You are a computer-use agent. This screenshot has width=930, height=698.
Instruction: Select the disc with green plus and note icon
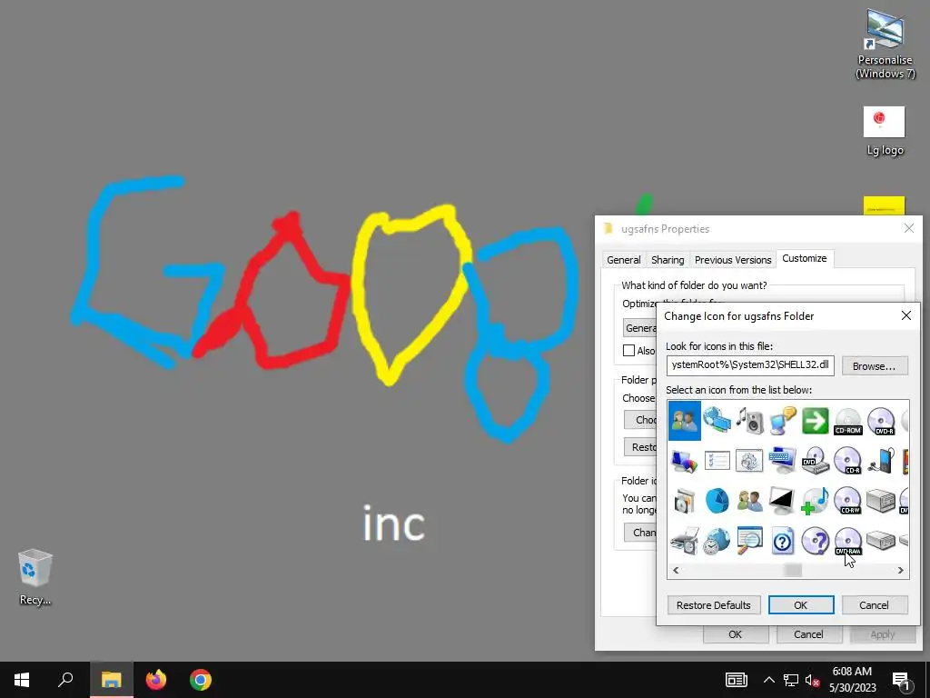[815, 501]
